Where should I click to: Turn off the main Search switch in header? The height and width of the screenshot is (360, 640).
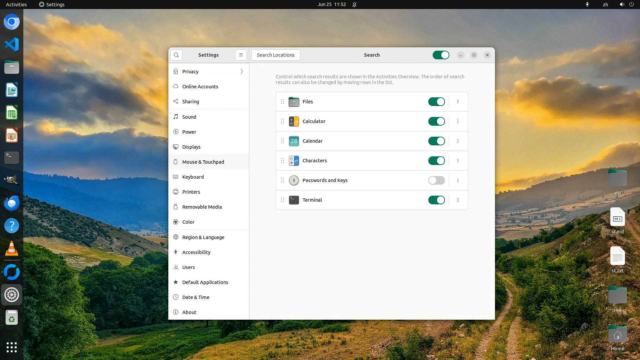441,55
